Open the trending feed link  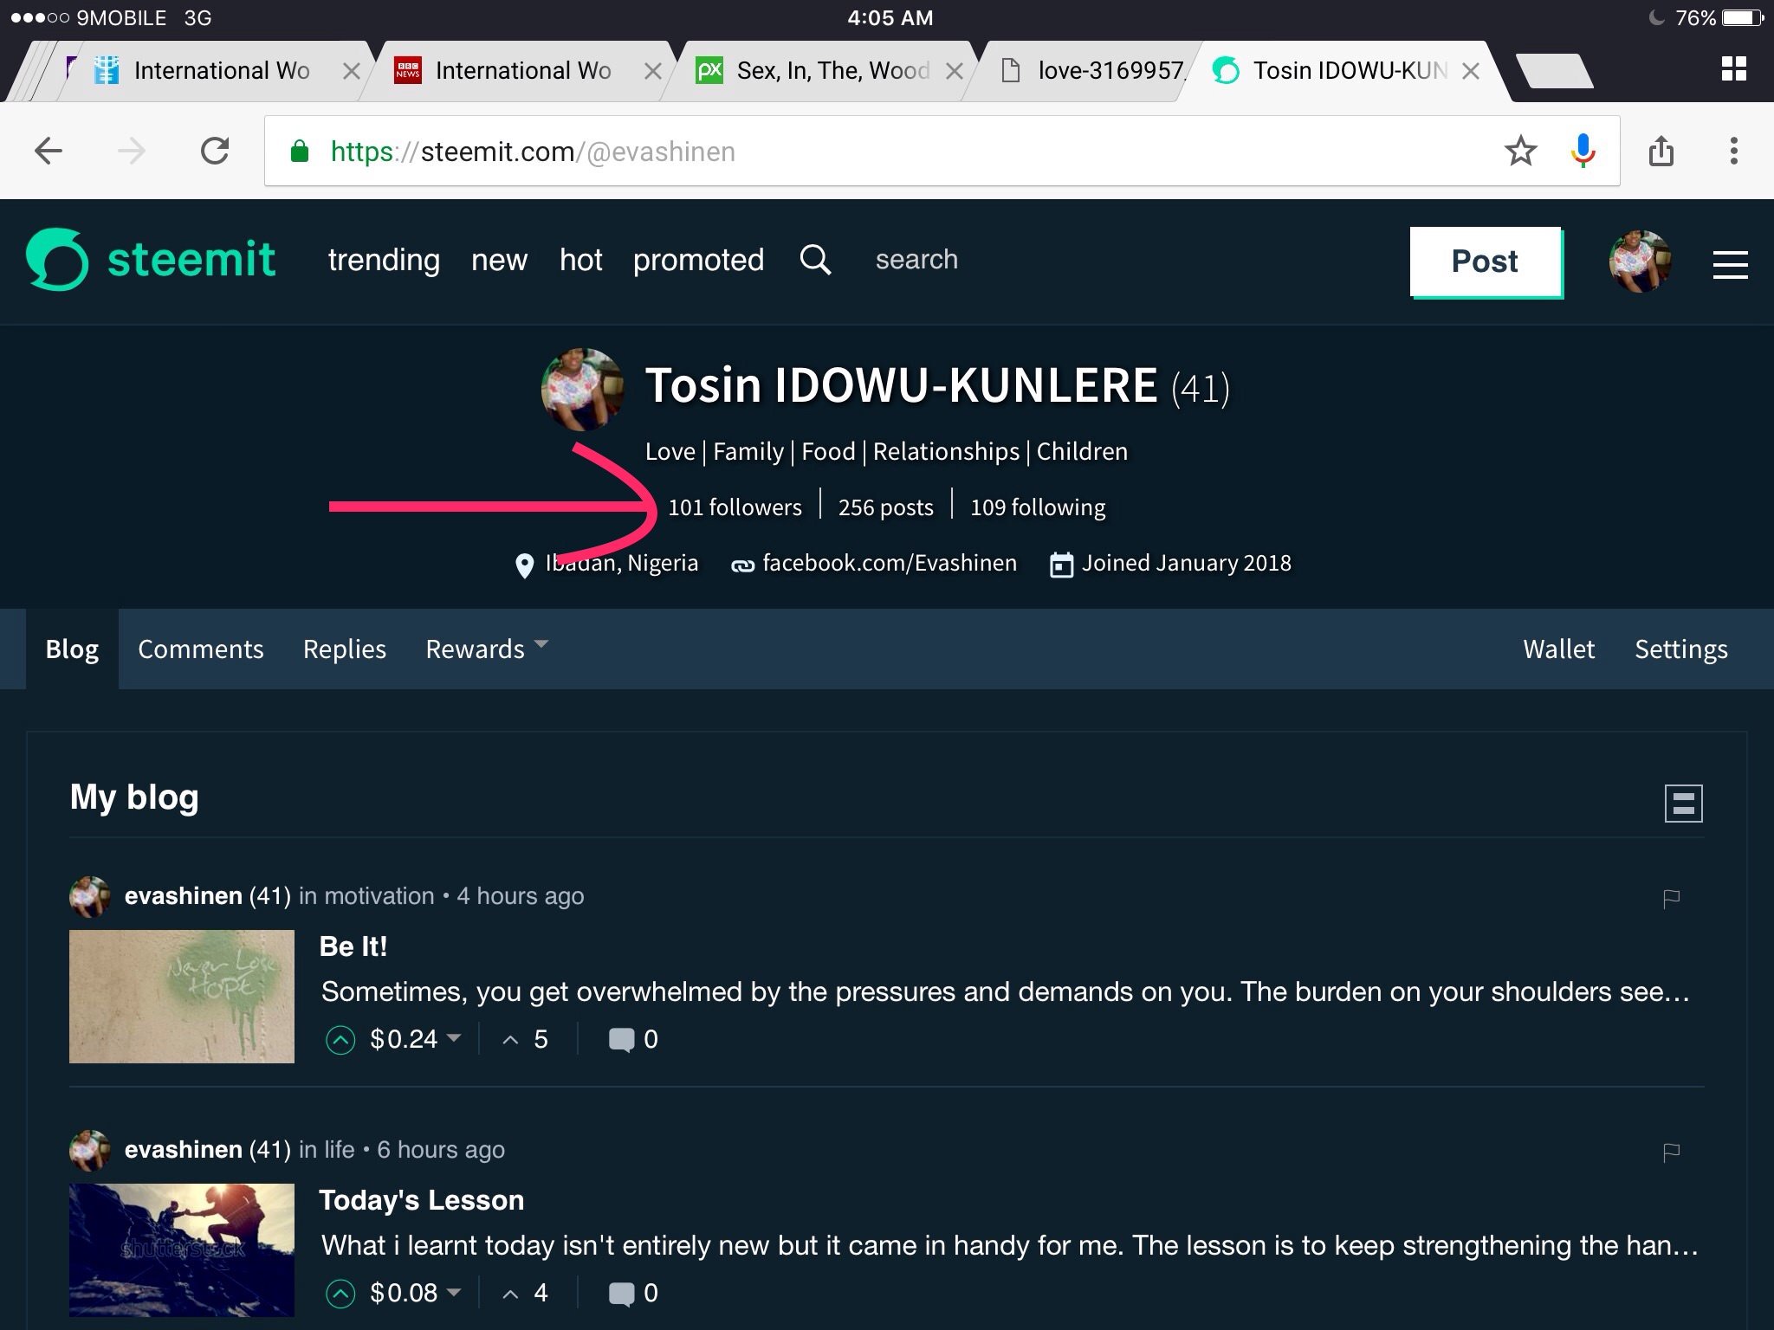(x=384, y=260)
